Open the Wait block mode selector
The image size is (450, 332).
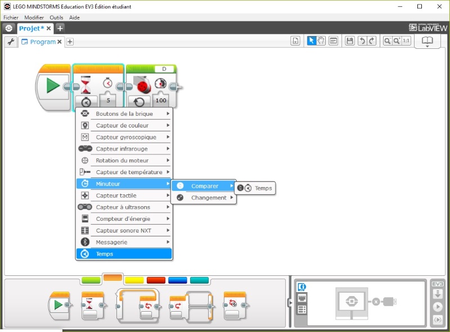[x=86, y=102]
